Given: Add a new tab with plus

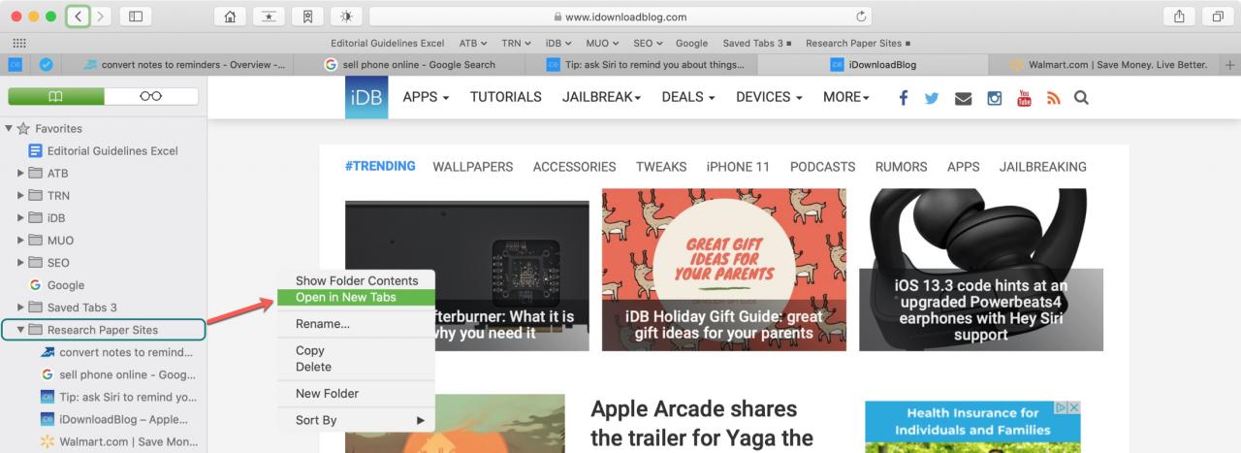Looking at the screenshot, I should (x=1230, y=65).
